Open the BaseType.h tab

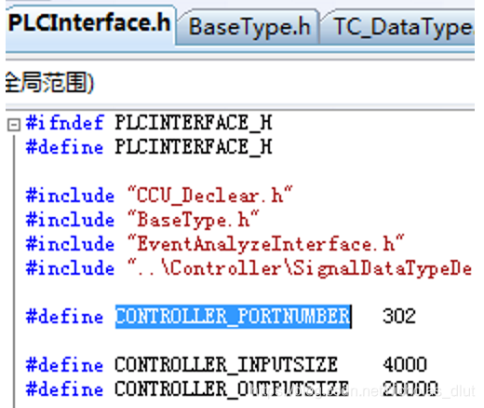click(x=249, y=27)
